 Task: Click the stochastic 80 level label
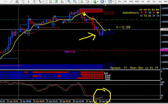tap(162, 84)
